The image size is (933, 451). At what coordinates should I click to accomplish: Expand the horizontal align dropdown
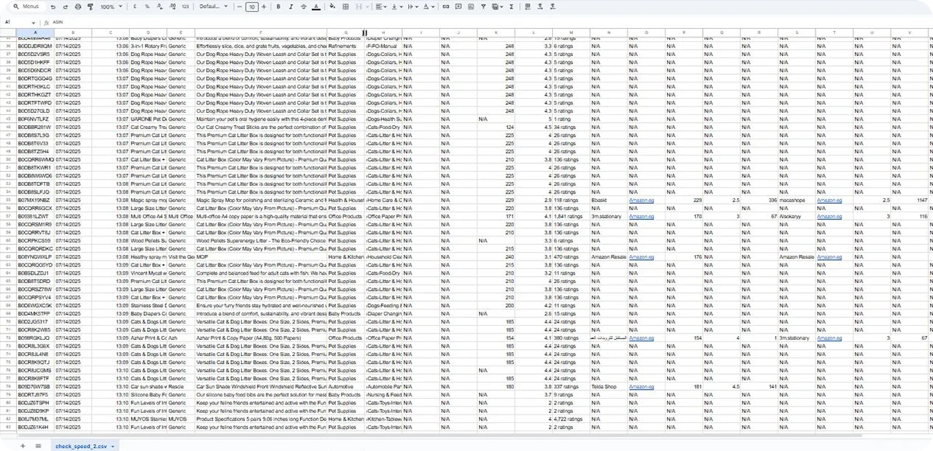[x=381, y=6]
